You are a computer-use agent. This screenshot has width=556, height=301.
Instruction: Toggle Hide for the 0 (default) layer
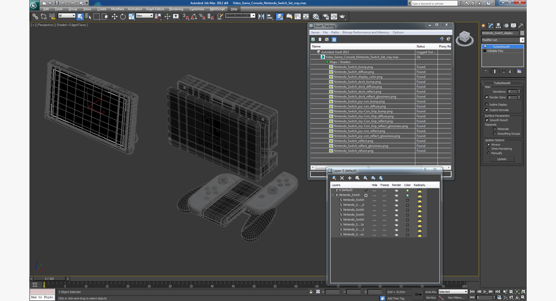click(374, 190)
